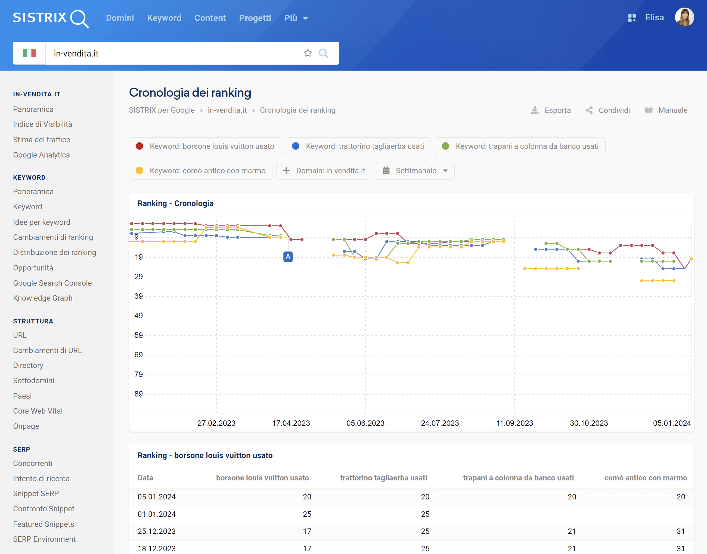Open Confronto Snippet link
Screen dimensions: 707x554
click(x=44, y=509)
